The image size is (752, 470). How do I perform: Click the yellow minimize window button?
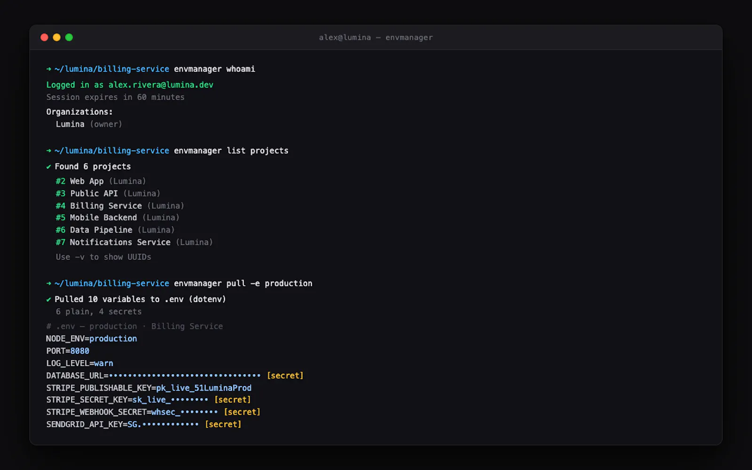(56, 37)
